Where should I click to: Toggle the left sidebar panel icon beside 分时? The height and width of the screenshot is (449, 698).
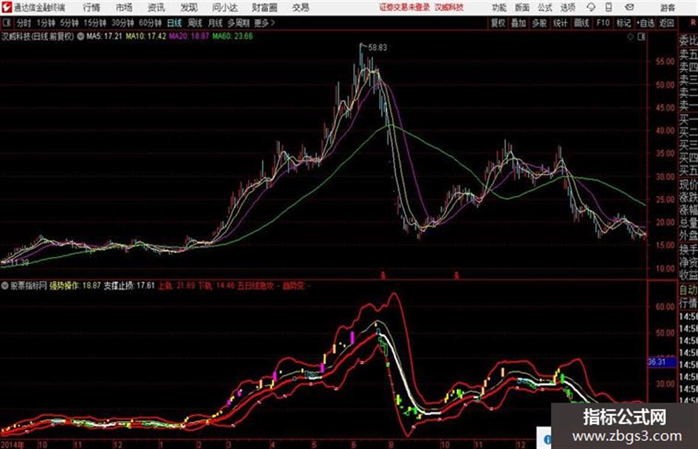(7, 23)
